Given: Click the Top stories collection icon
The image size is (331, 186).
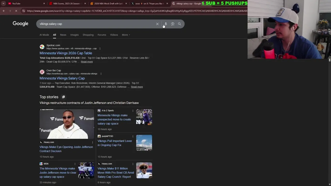Looking at the screenshot, I should click(x=63, y=97).
